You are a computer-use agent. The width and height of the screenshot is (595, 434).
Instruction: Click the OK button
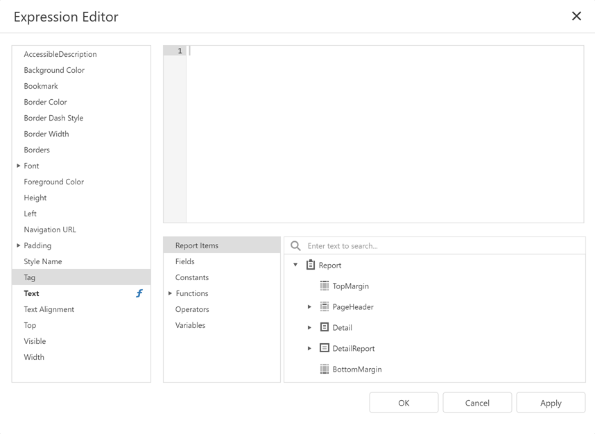point(403,402)
